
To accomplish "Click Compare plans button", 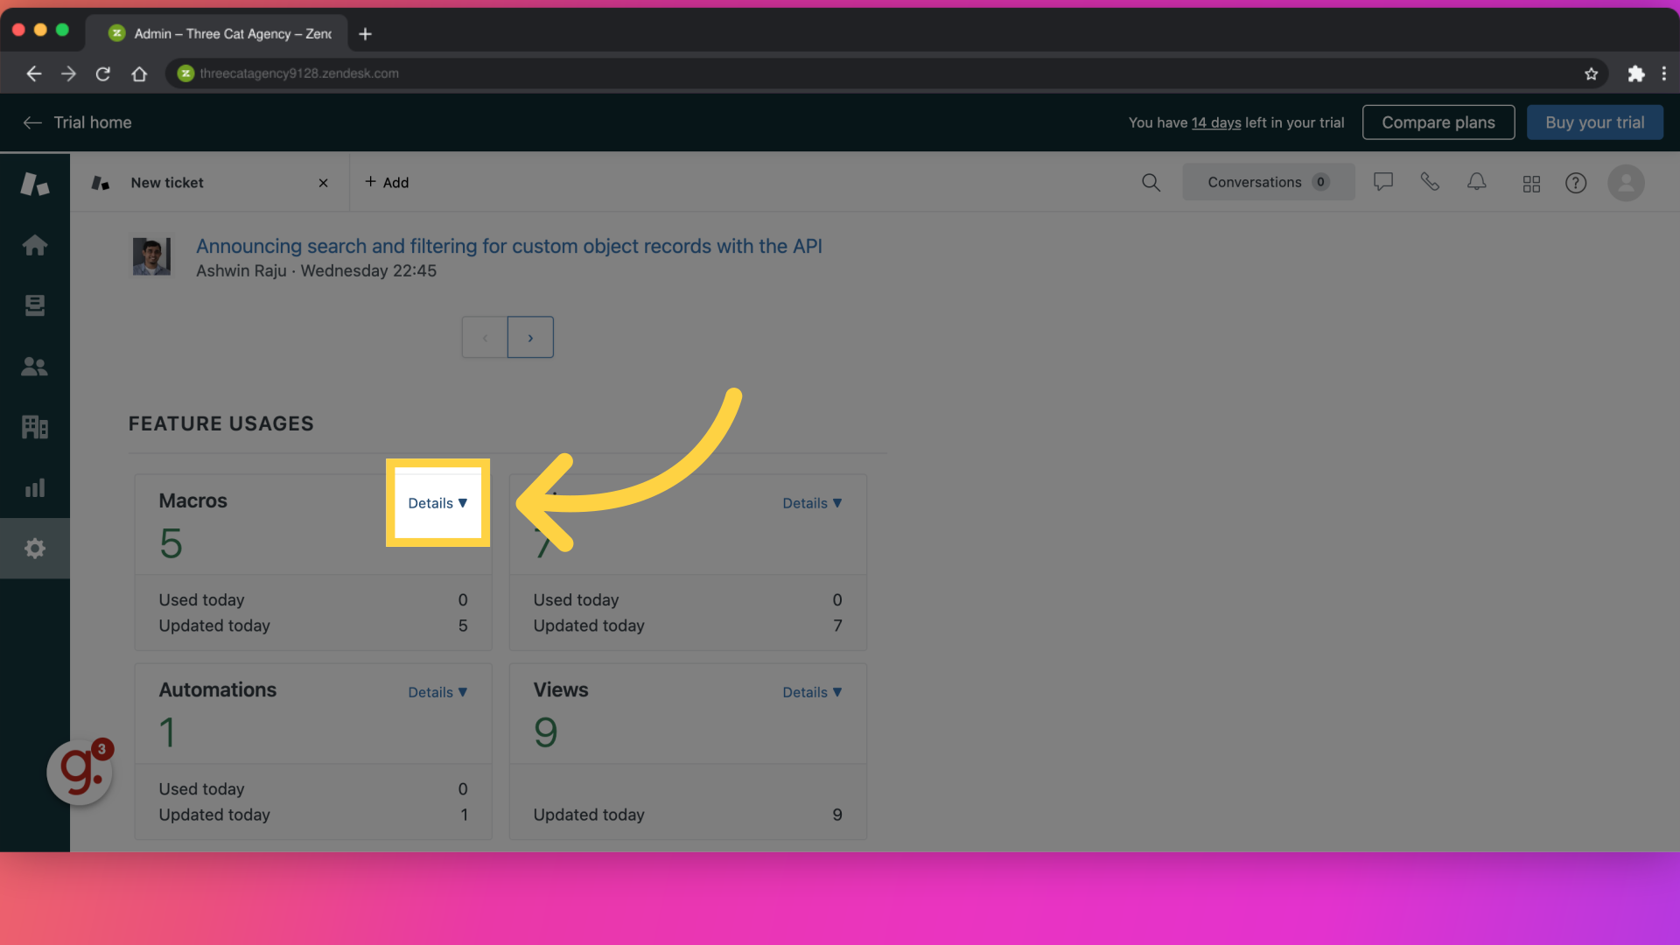I will pos(1438,121).
